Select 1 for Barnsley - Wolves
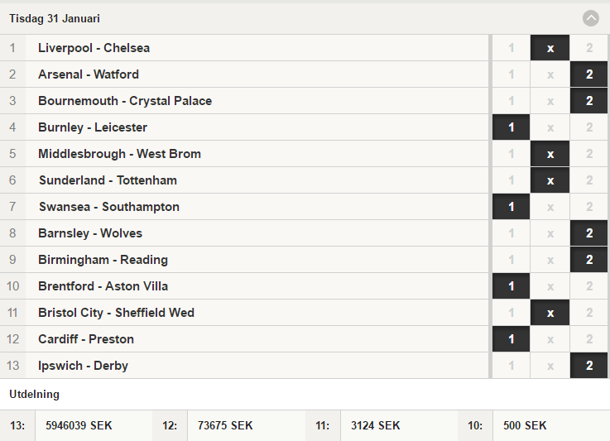The width and height of the screenshot is (610, 441). 511,233
